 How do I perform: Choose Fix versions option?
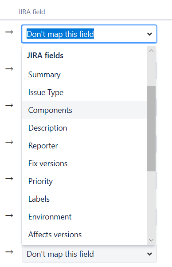pyautogui.click(x=84, y=163)
